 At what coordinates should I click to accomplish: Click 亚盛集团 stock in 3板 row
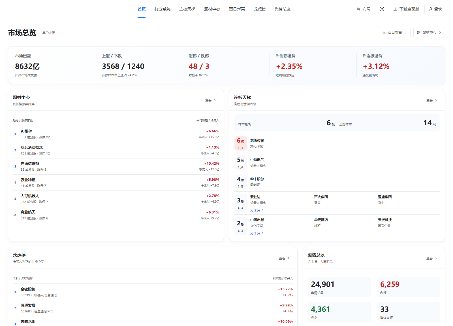point(385,197)
